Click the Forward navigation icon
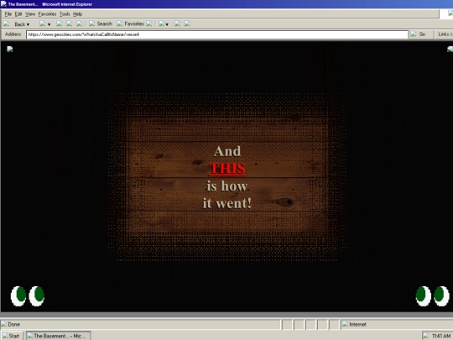Image resolution: width=453 pixels, height=340 pixels. (x=42, y=24)
